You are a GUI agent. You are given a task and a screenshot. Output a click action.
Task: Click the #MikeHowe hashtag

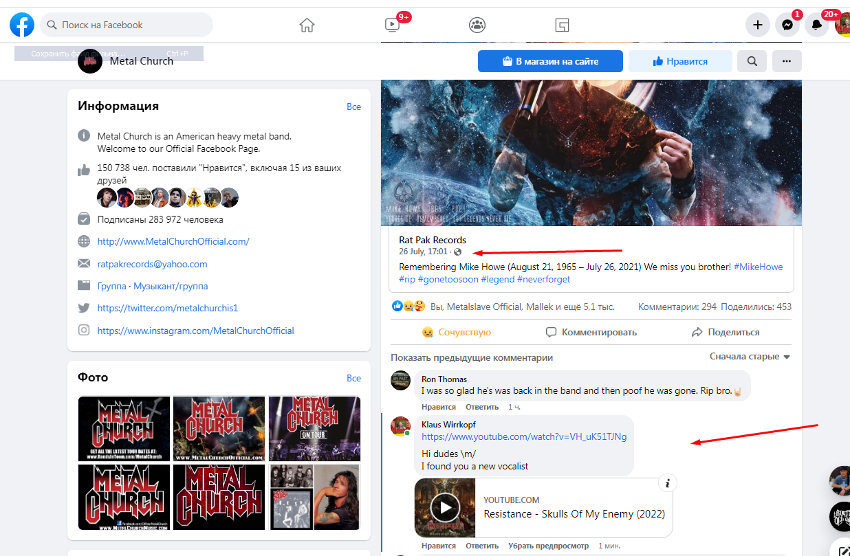(x=758, y=267)
